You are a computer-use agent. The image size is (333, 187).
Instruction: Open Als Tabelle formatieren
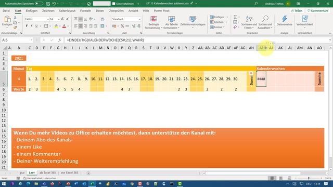171,22
